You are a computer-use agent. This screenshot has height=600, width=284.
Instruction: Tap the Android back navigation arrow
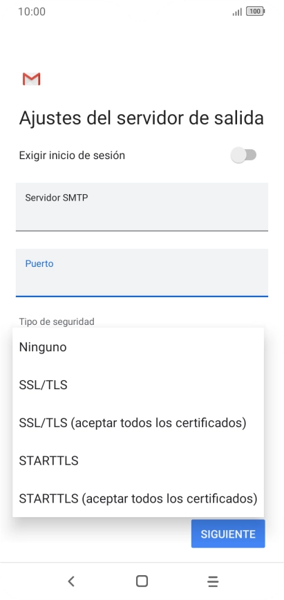(x=70, y=581)
